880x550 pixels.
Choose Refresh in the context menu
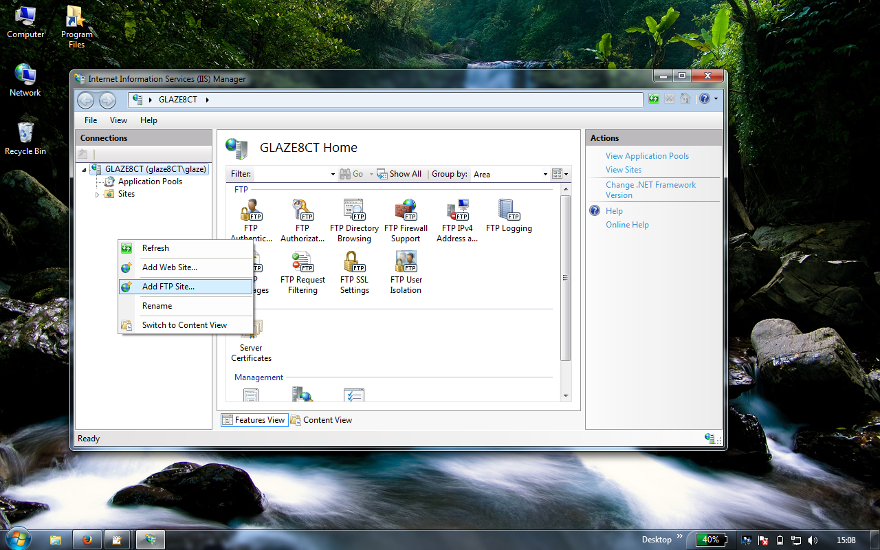click(186, 248)
